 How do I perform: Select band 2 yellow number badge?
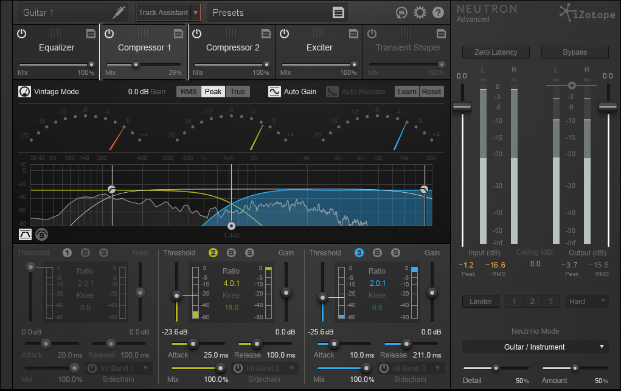click(213, 253)
